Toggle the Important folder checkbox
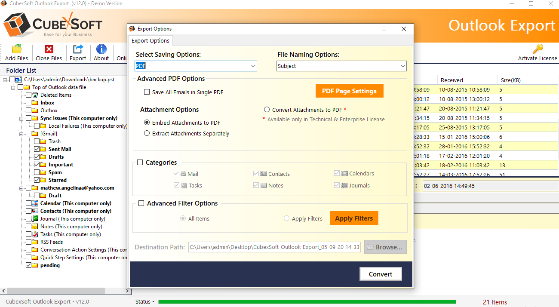The height and width of the screenshot is (307, 559). tap(37, 165)
